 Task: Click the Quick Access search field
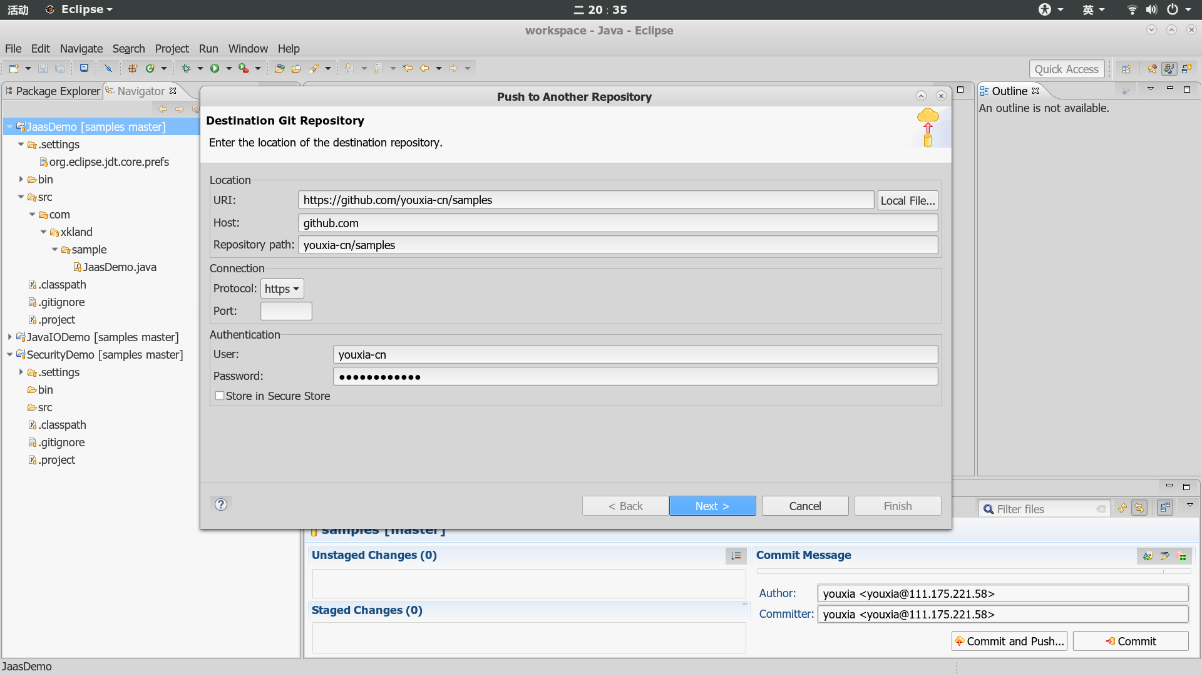point(1066,69)
